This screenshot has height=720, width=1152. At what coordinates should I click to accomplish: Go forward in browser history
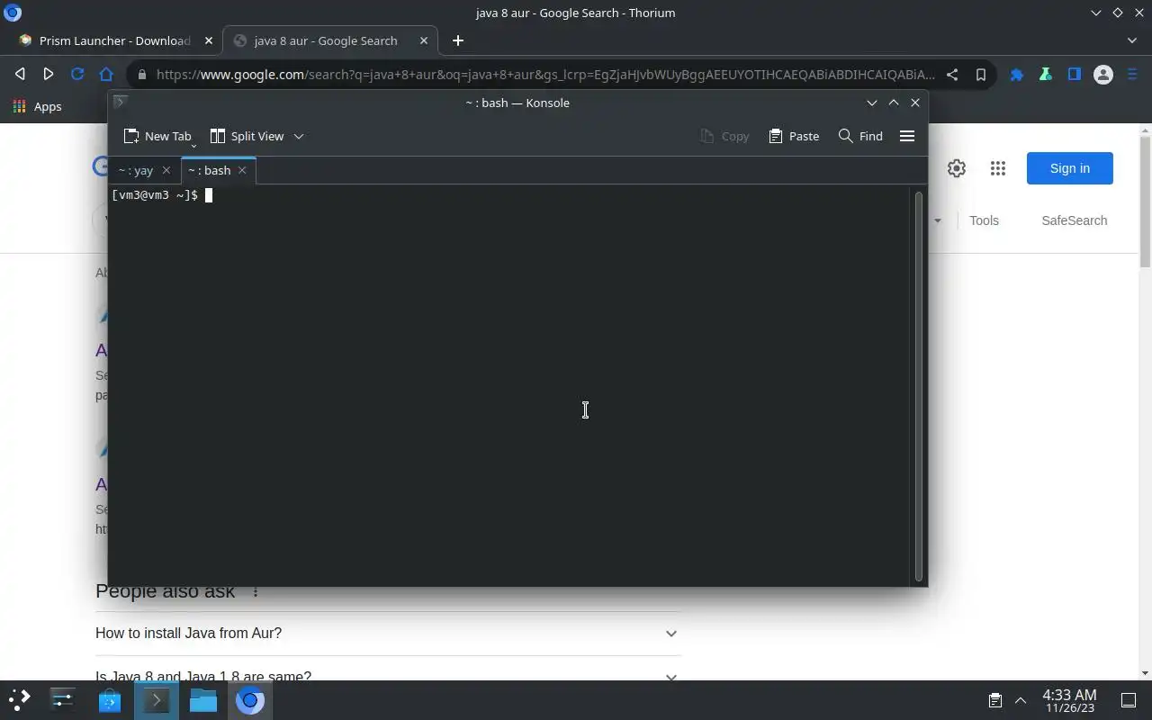(49, 75)
